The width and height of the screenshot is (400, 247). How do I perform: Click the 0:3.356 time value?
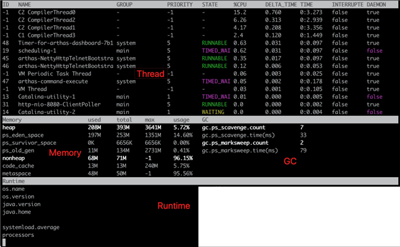click(x=311, y=28)
